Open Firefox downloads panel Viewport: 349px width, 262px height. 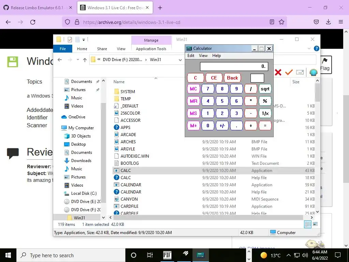[328, 22]
